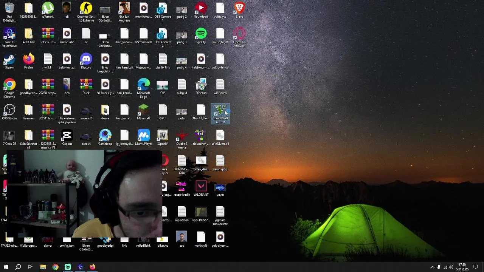Show hidden system tray icons

[433, 267]
